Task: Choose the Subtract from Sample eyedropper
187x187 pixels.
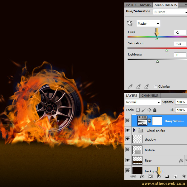Action: [x=146, y=86]
